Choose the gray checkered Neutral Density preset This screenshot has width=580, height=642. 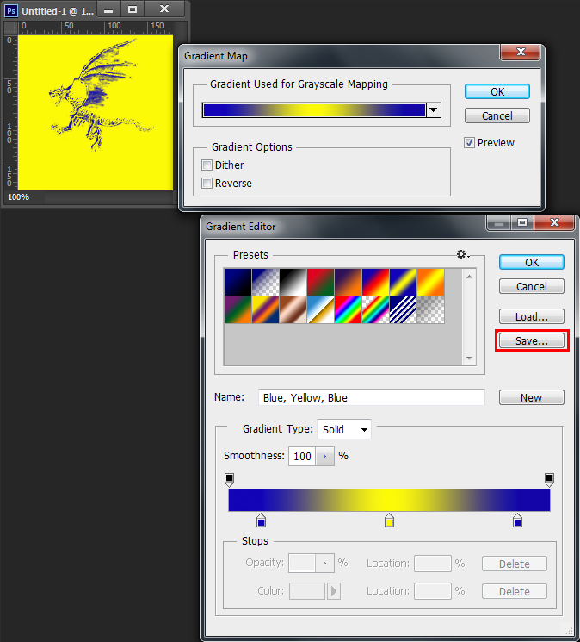[x=431, y=309]
